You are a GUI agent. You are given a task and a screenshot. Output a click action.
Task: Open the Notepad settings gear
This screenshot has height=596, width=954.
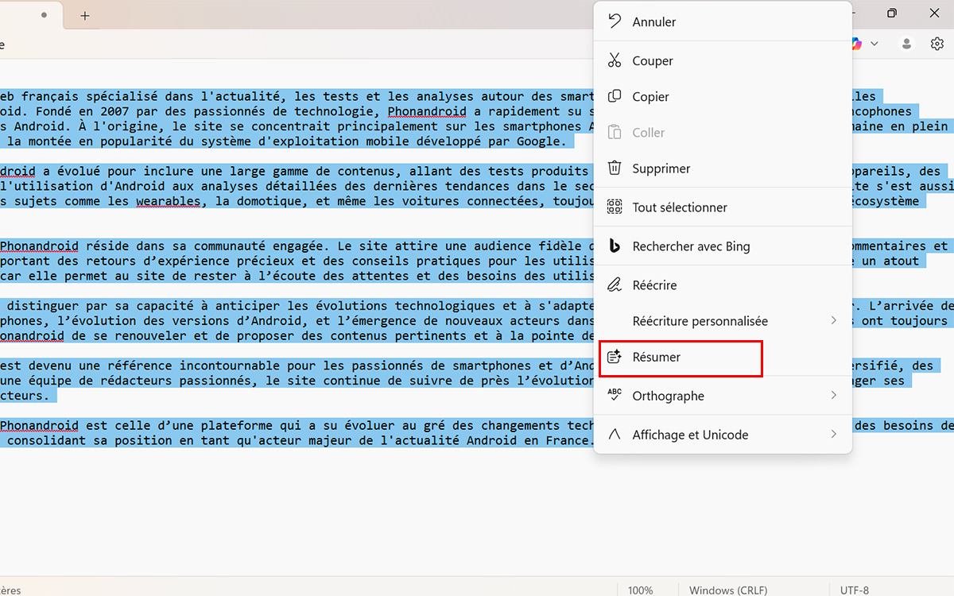click(937, 44)
